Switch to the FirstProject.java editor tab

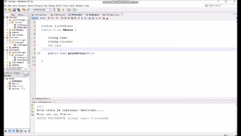[40, 15]
